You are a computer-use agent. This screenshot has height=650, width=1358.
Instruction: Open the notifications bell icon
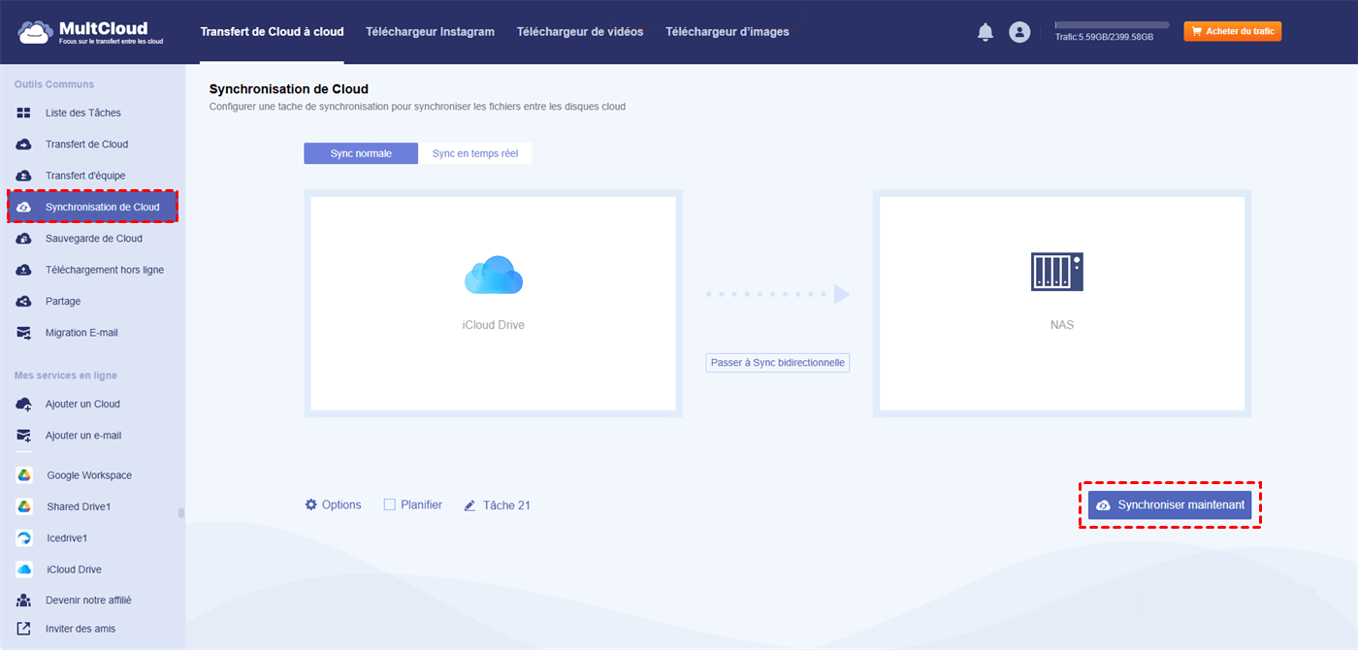point(986,32)
